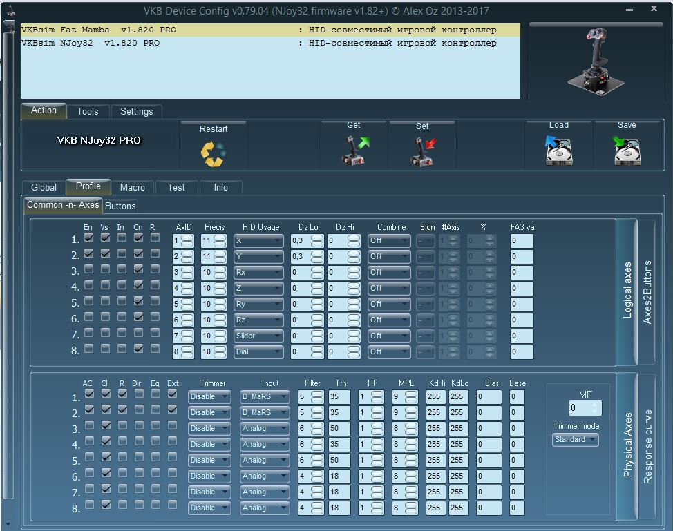
Task: Open HID Usage dropdown for logical axis 1
Action: pos(259,240)
